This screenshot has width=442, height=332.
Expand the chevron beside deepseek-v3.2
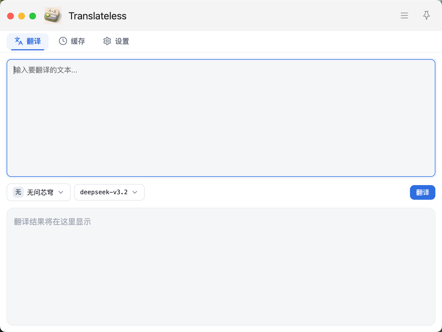tap(135, 192)
